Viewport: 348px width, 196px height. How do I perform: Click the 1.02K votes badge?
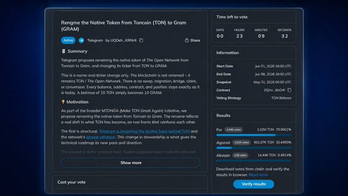pos(242,142)
